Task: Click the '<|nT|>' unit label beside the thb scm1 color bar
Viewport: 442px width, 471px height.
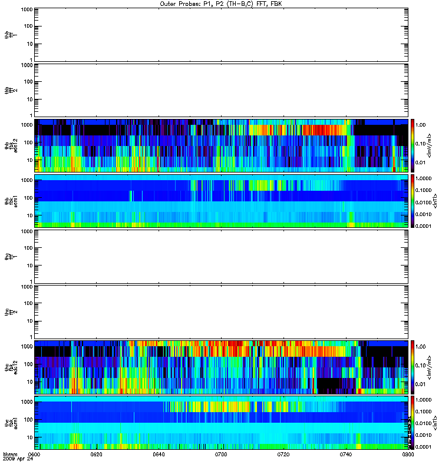Action: pyautogui.click(x=435, y=201)
